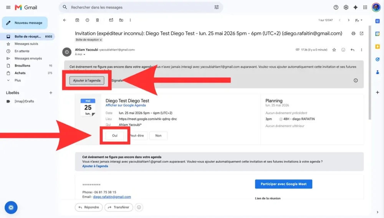The width and height of the screenshot is (384, 218).
Task: Reply using the header arrow icon
Action: click(x=353, y=50)
